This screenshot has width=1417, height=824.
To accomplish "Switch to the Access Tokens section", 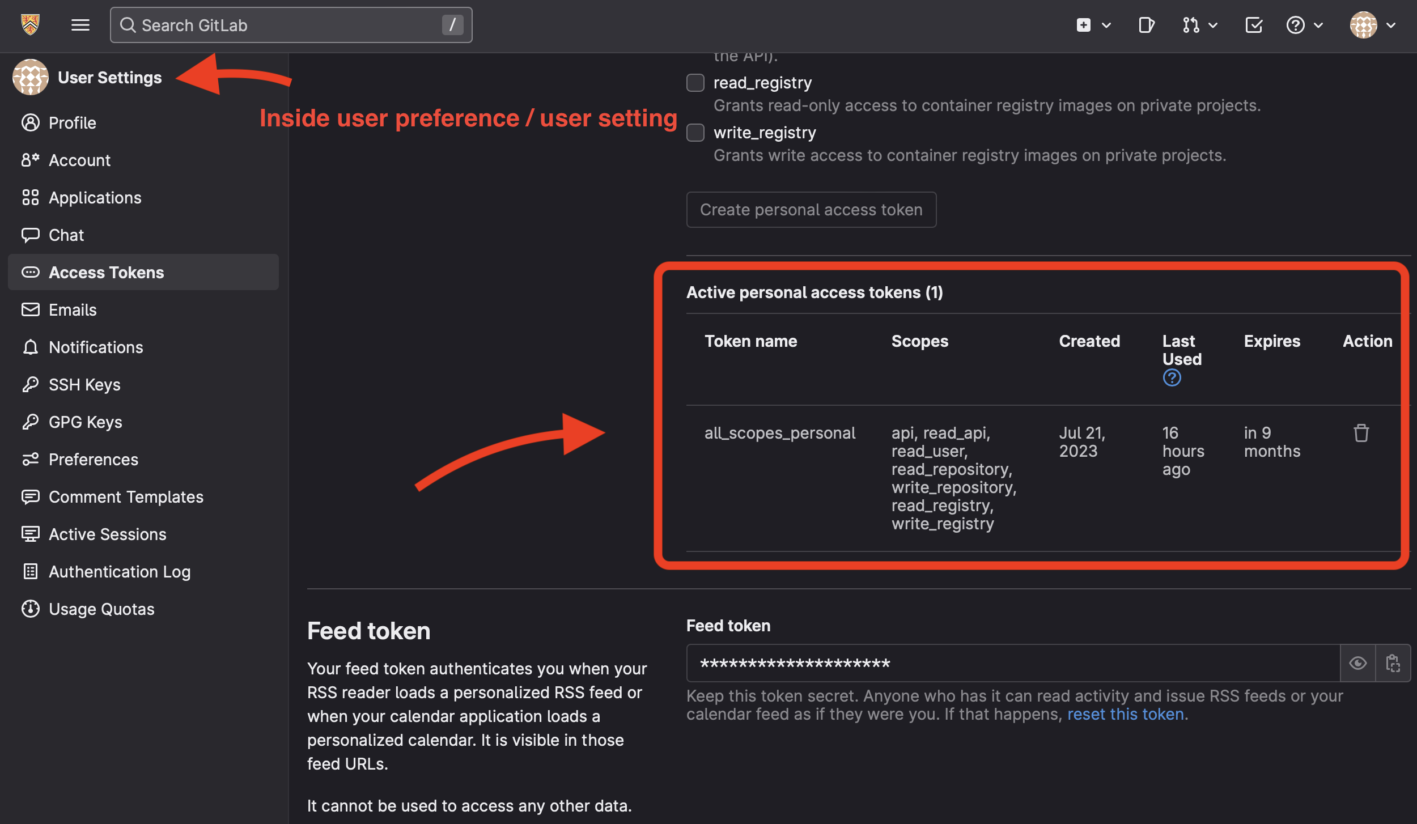I will coord(107,272).
